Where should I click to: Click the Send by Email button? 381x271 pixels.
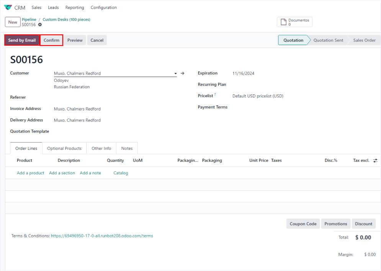coord(22,40)
